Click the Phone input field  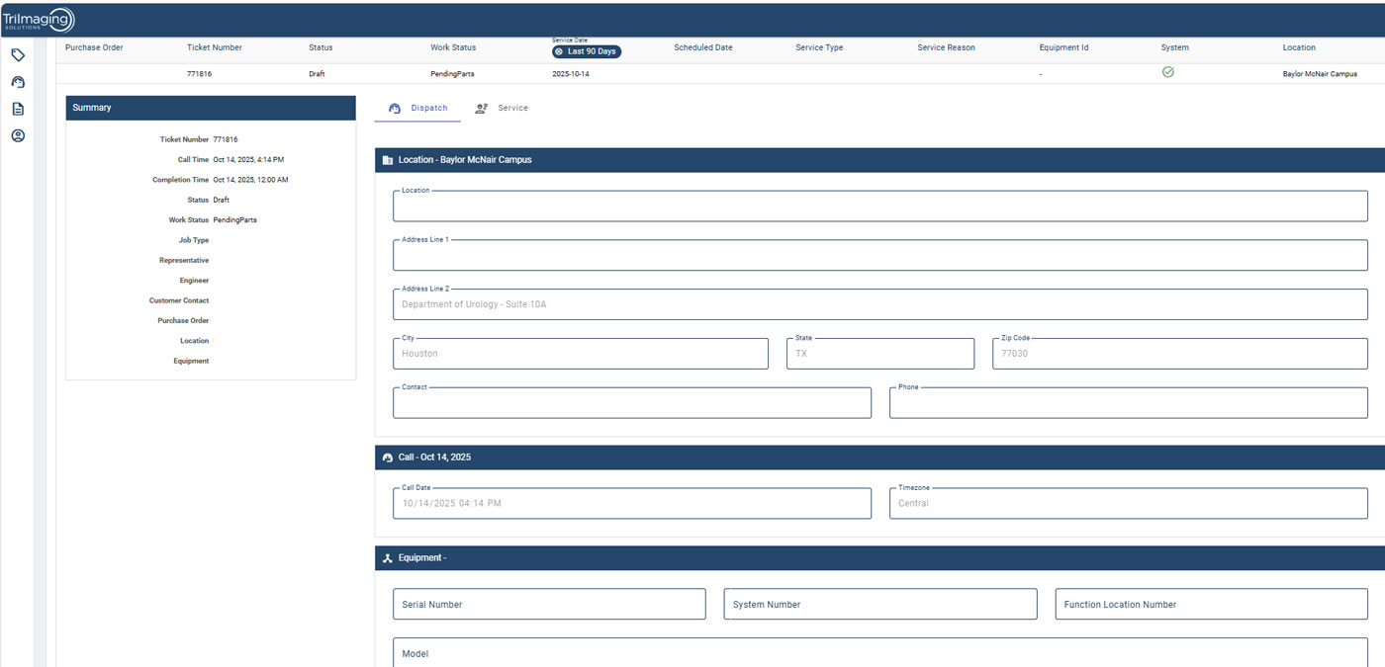(1128, 403)
